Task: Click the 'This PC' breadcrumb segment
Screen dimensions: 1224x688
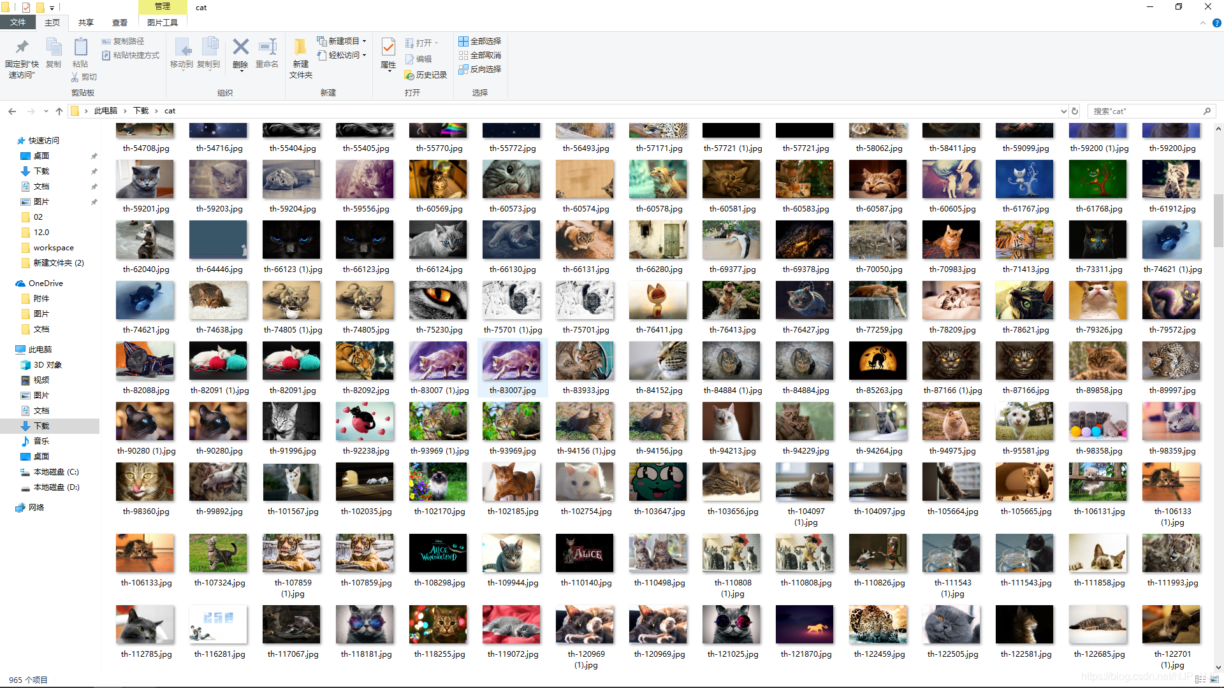Action: coord(106,111)
